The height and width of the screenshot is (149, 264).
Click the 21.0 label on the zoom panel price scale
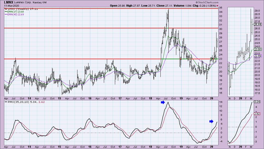click(x=257, y=68)
